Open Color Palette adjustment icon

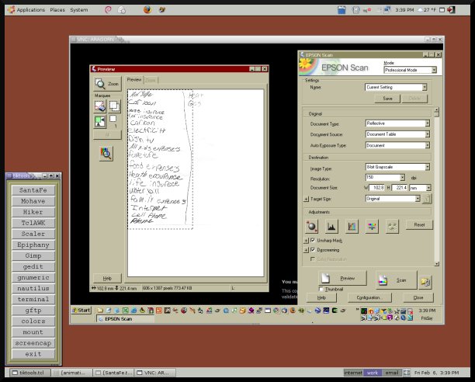(x=392, y=226)
